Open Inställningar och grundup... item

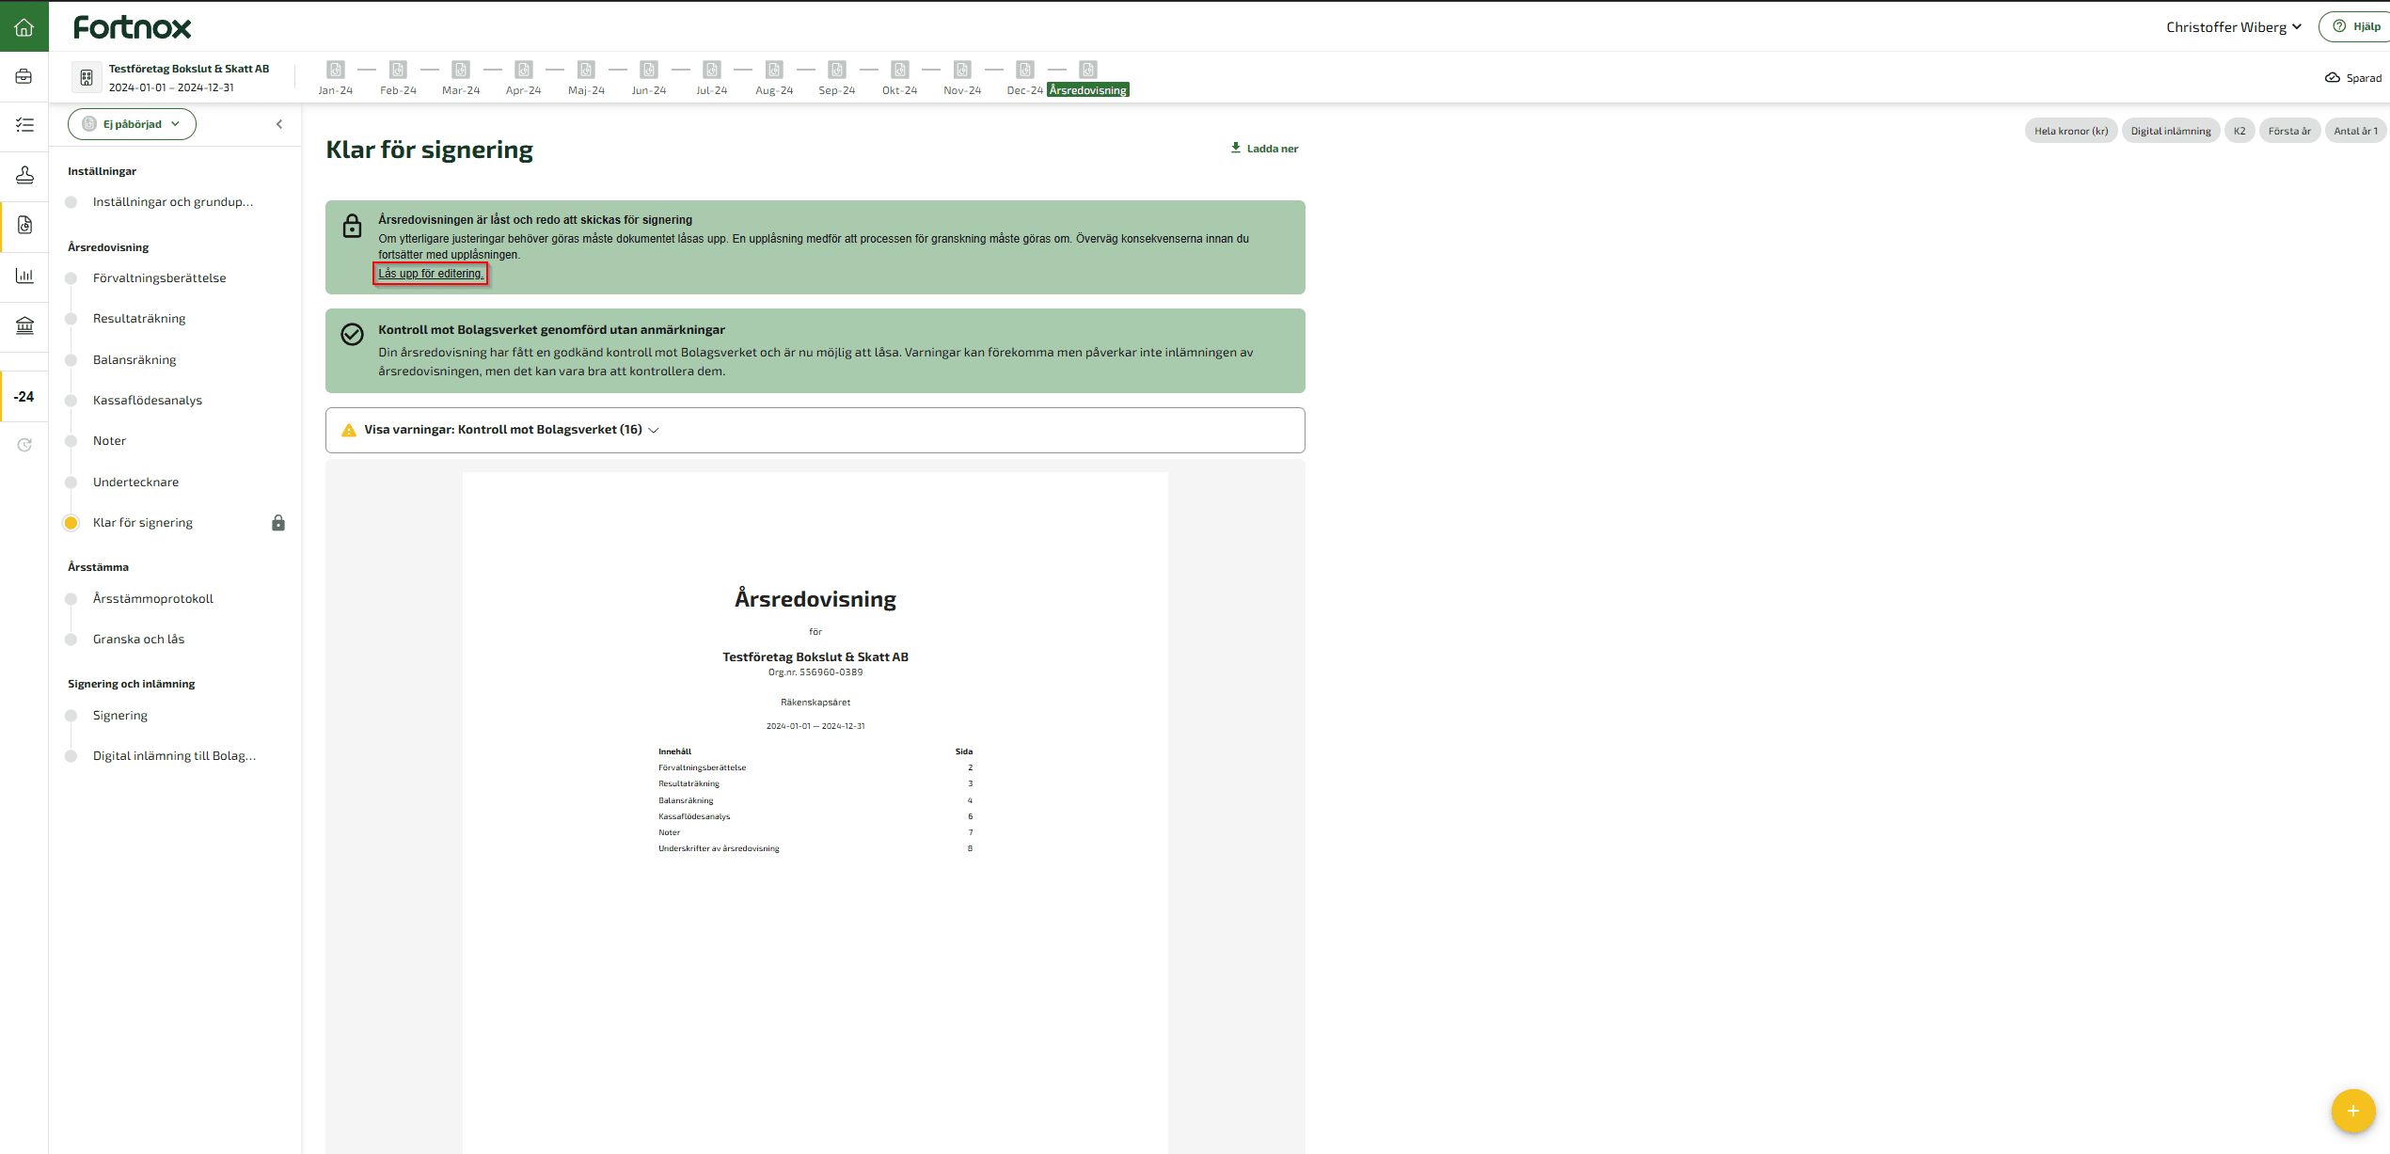point(175,202)
